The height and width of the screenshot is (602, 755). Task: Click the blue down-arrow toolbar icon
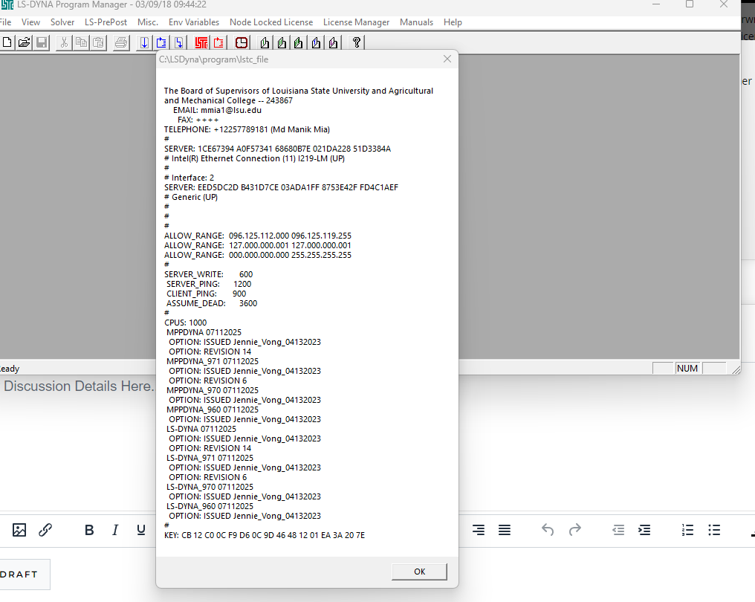tap(143, 43)
